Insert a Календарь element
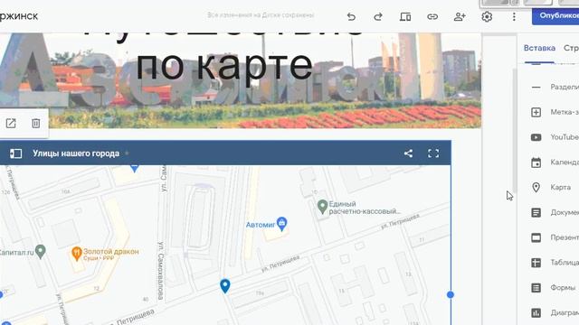Screen dimensions: 579x325 click(555, 162)
